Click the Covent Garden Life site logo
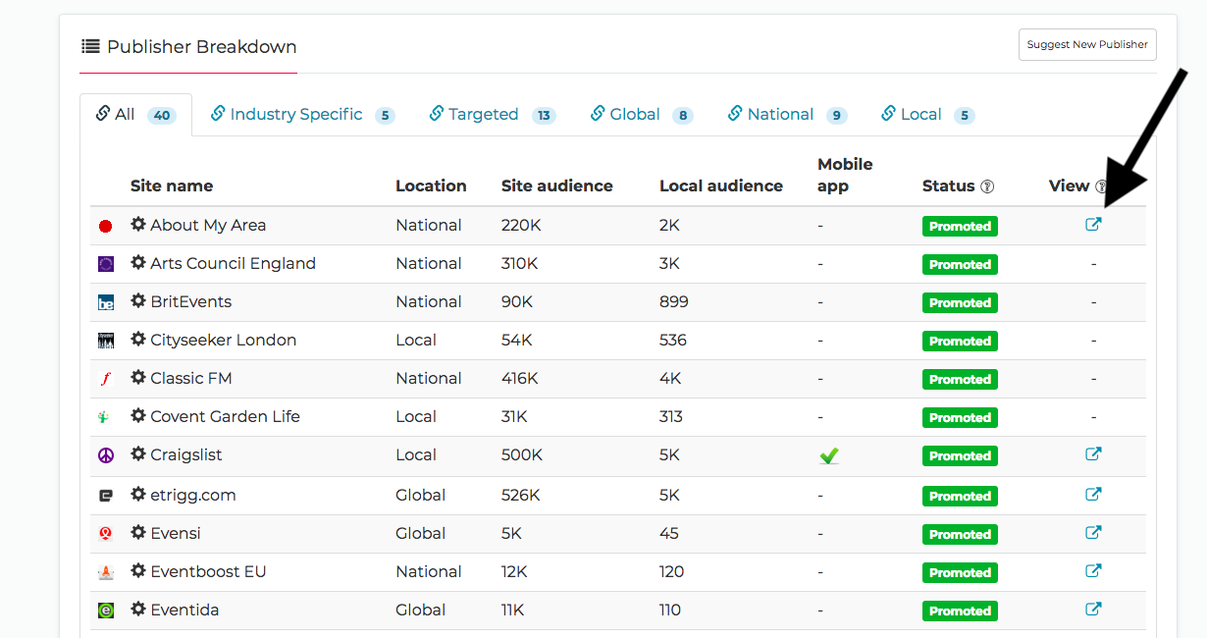This screenshot has height=638, width=1207. click(x=106, y=417)
